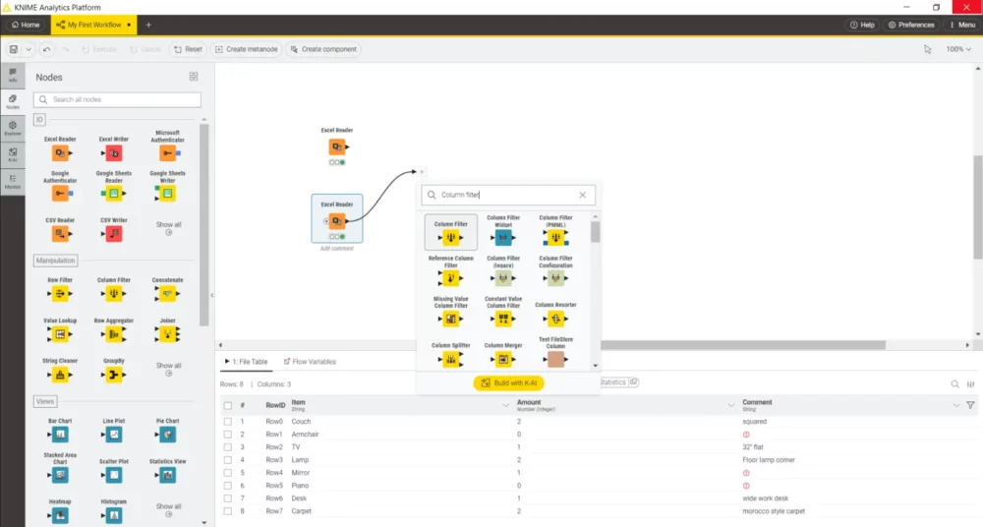Check the checkbox for Row0 Couch
The width and height of the screenshot is (983, 527).
tap(228, 422)
